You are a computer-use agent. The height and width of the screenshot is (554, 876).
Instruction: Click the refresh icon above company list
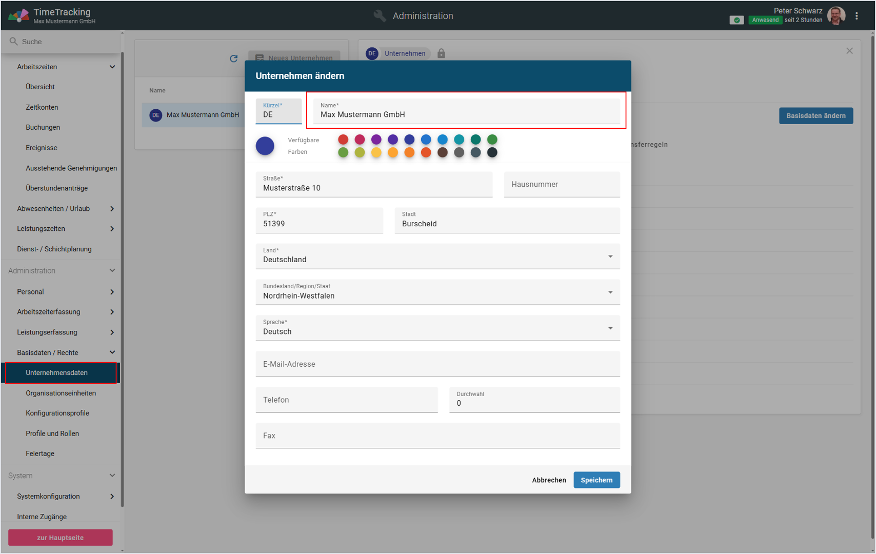233,58
